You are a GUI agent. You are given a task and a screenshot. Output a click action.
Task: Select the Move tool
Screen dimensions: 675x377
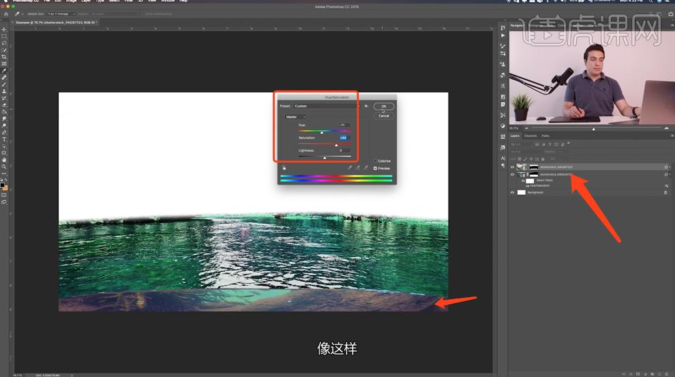4,30
